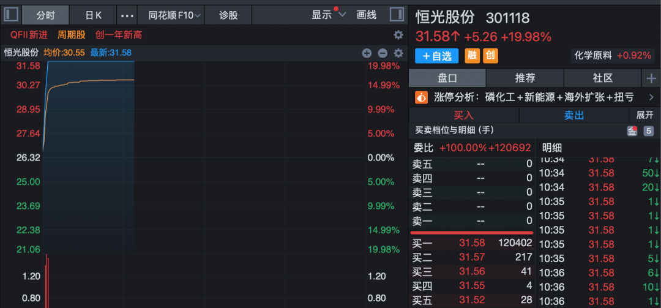Viewport: 661px width, 308px height.
Task: Expand the 同花顺 F10 dropdown
Action: click(x=174, y=15)
